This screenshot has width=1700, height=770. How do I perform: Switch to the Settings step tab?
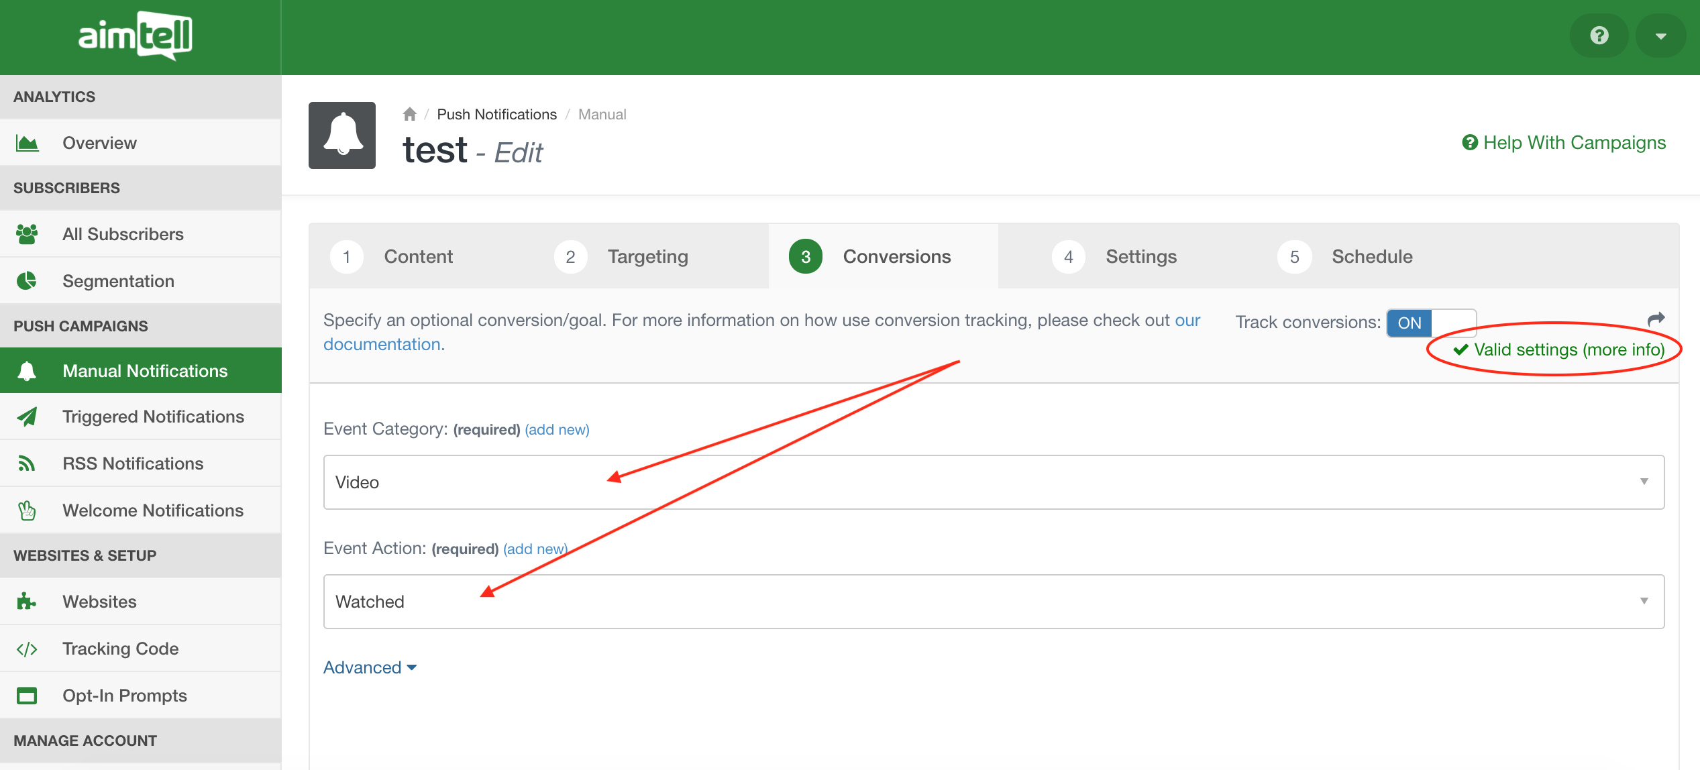click(1140, 257)
